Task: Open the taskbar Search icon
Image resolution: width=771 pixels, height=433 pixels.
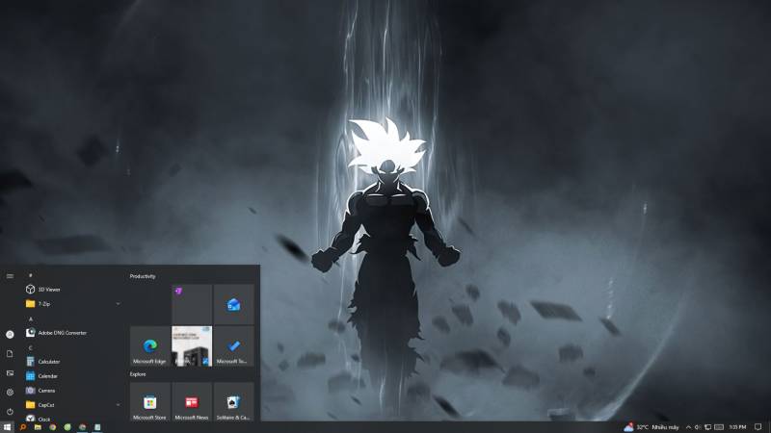Action: [x=22, y=427]
